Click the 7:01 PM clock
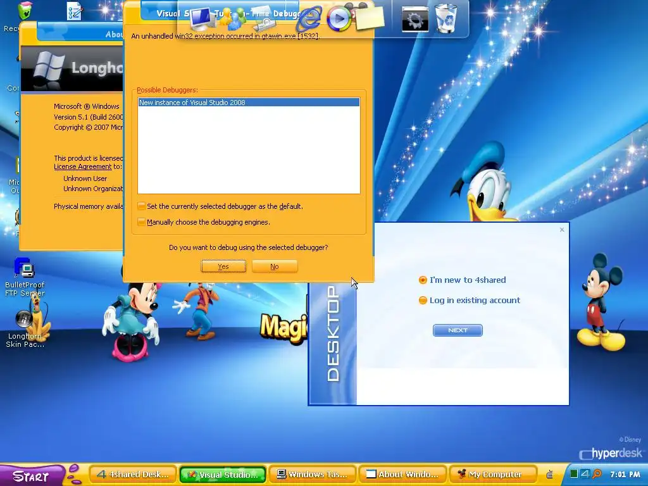This screenshot has width=648, height=486. (625, 475)
